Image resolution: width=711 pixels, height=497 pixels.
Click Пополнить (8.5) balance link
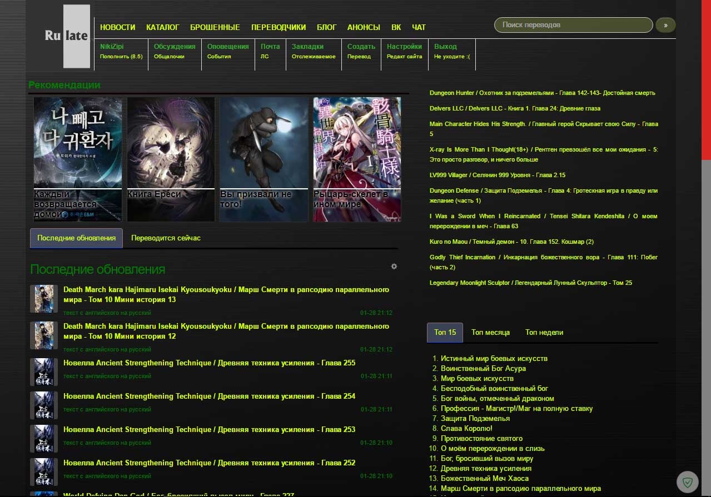pyautogui.click(x=121, y=57)
